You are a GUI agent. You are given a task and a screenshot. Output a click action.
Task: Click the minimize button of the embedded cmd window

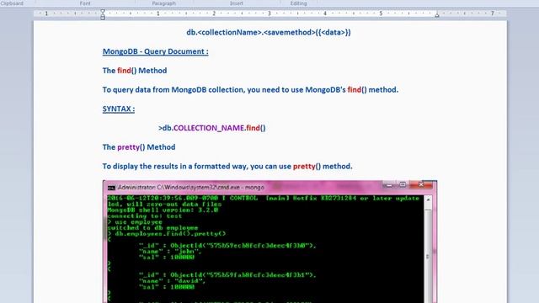pos(389,185)
